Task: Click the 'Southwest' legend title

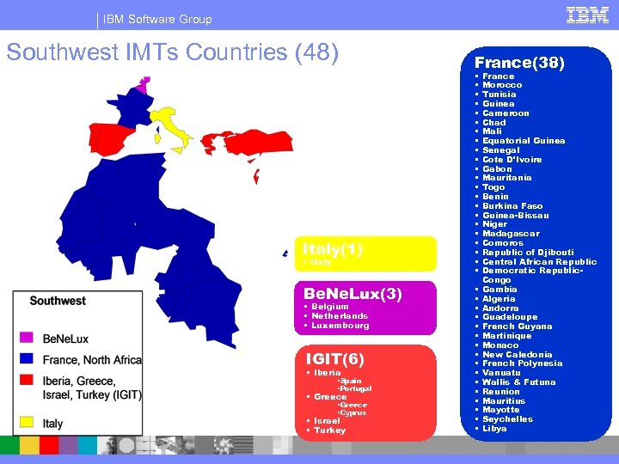Action: tap(58, 301)
